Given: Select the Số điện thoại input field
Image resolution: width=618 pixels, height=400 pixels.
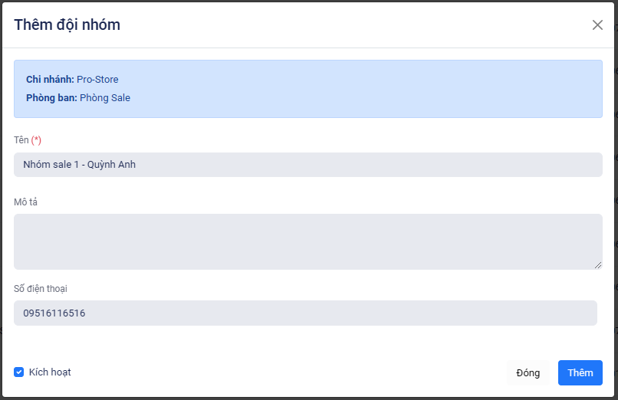Looking at the screenshot, I should tap(305, 313).
